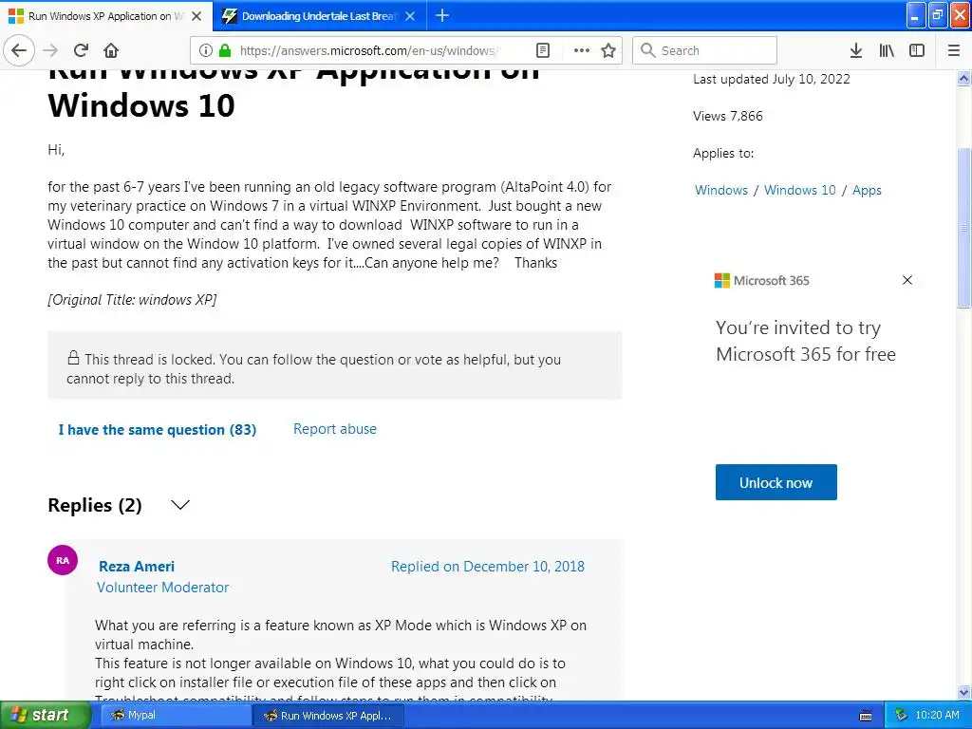The width and height of the screenshot is (972, 729).
Task: Open the browser home page
Action: point(111,50)
